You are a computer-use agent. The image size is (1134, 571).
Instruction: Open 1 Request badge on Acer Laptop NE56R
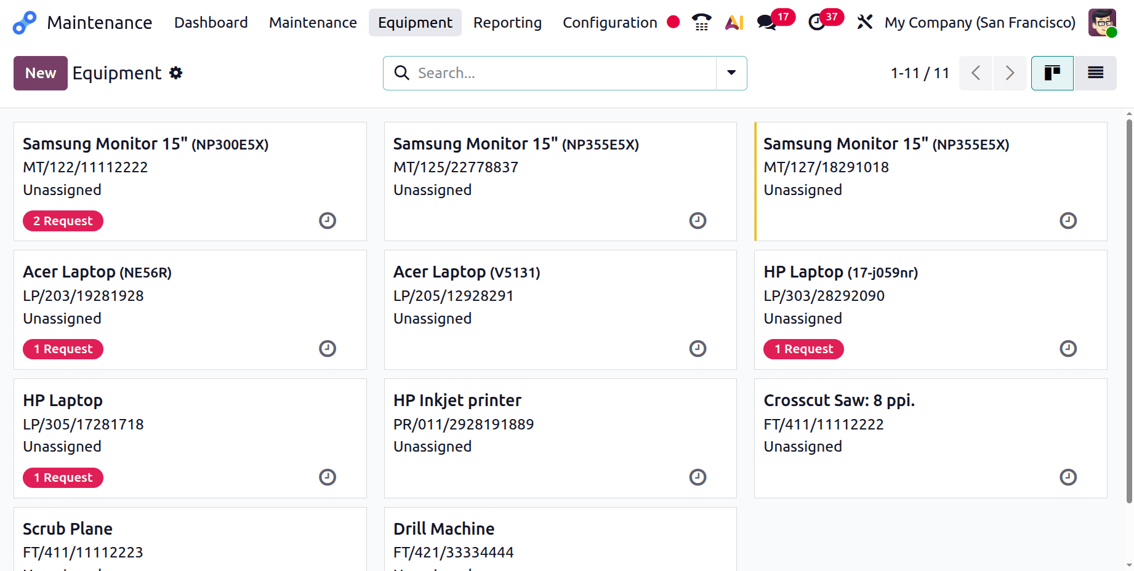click(63, 349)
